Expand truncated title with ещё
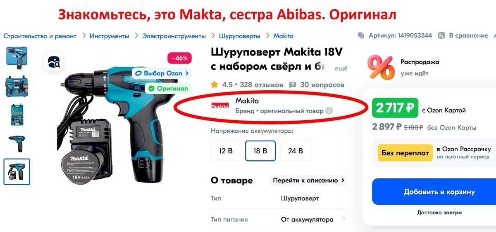The height and width of the screenshot is (232, 496). [x=341, y=68]
